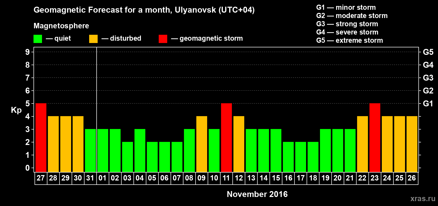Select the orange bar for day 22
Viewport: 438px width, 206px height.
[363, 144]
